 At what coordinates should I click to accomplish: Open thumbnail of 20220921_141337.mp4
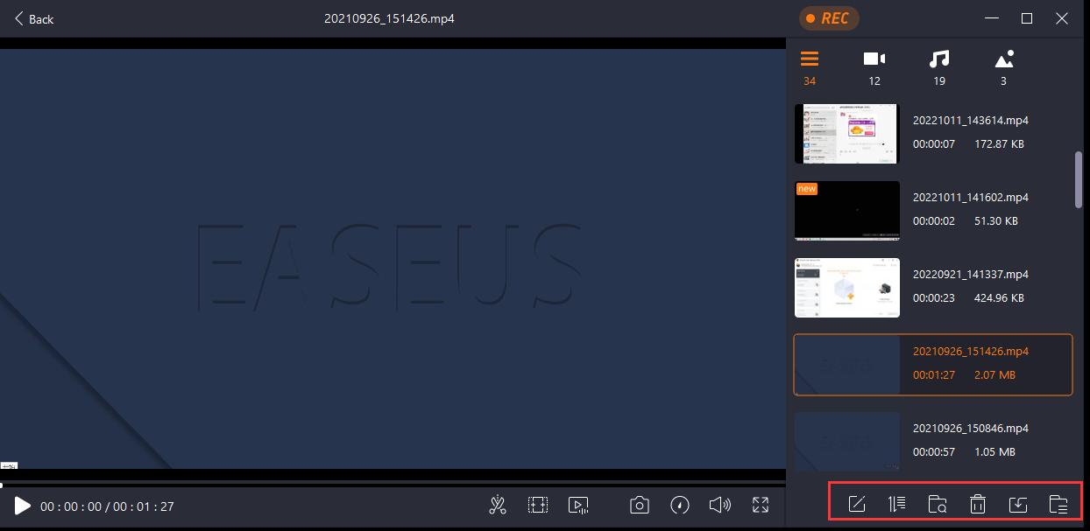847,287
